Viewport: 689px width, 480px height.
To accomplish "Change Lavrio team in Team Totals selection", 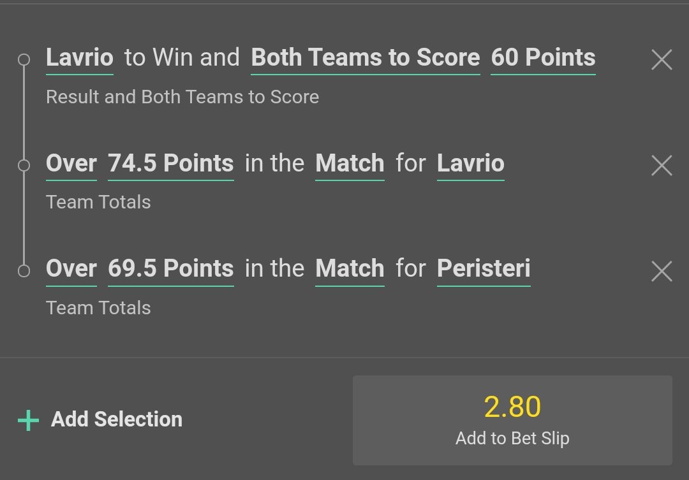I will click(x=471, y=164).
